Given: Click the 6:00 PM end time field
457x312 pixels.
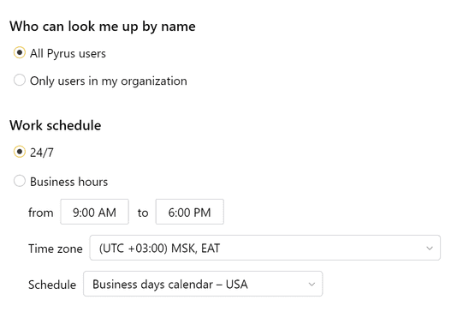Looking at the screenshot, I should (190, 212).
